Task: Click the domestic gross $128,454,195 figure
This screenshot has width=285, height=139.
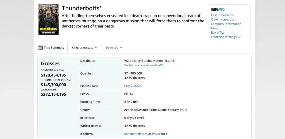Action: (x=53, y=75)
